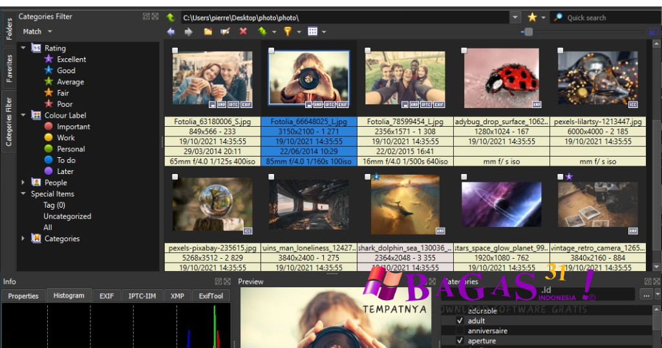Expand the People tree node
The width and height of the screenshot is (662, 348).
pyautogui.click(x=23, y=182)
